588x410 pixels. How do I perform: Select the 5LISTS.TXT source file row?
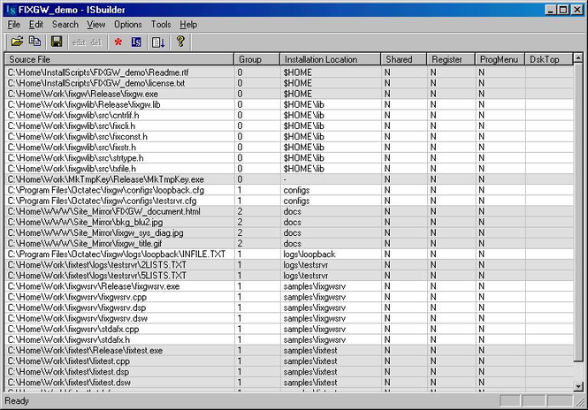click(289, 276)
